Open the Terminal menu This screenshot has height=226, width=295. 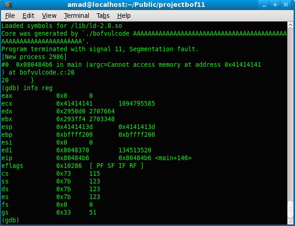click(x=76, y=16)
